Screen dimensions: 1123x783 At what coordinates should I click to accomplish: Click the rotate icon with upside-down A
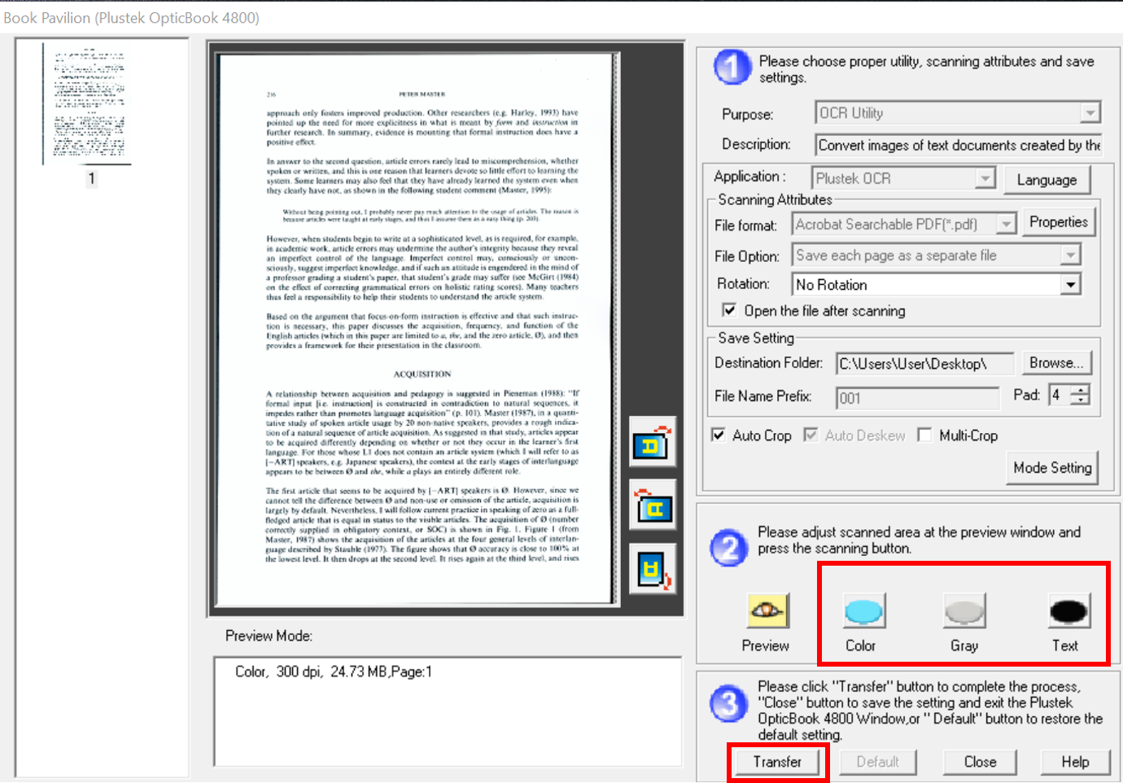pyautogui.click(x=653, y=570)
